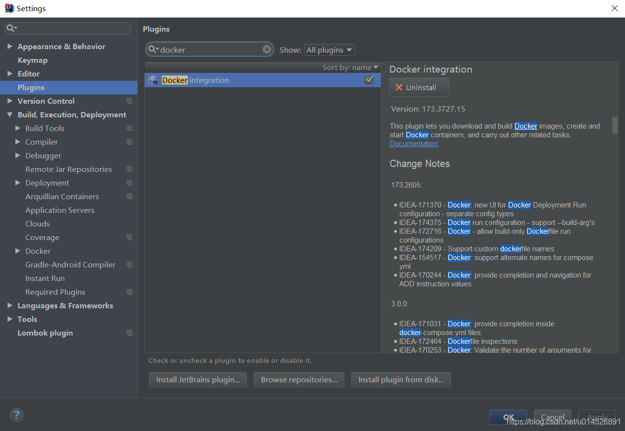Click project-level icon beside Required Plugins
This screenshot has width=625, height=431.
[x=130, y=292]
